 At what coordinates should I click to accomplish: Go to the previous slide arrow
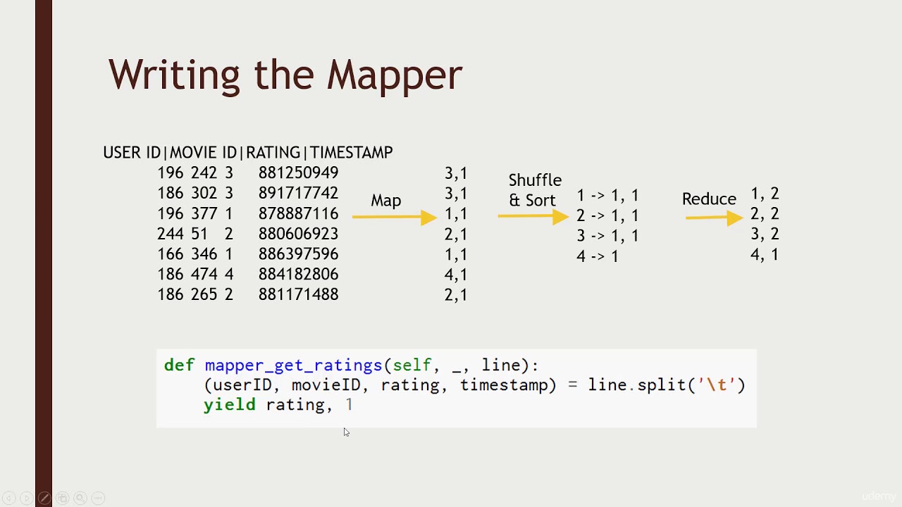pos(8,498)
